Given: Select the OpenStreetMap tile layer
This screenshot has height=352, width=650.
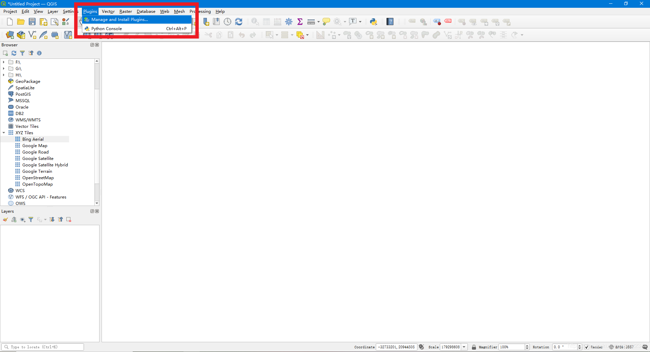Looking at the screenshot, I should pos(38,178).
